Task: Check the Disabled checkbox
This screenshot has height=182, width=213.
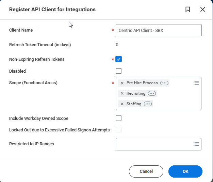Action: (119, 71)
